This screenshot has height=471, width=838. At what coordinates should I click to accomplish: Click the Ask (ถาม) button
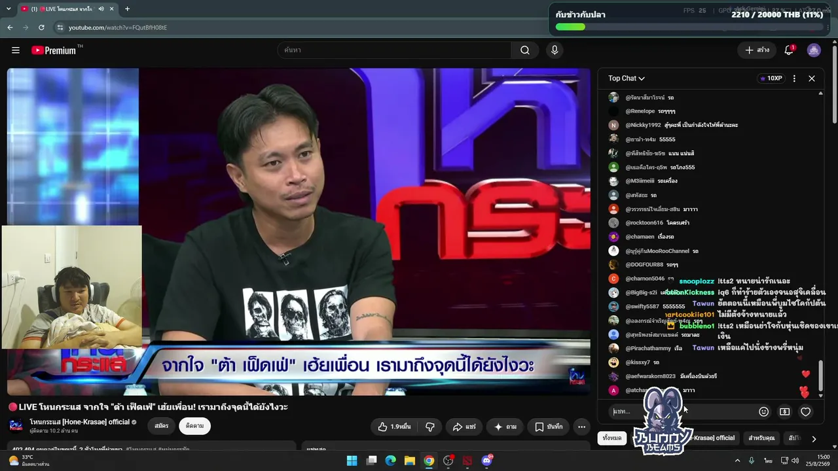point(505,427)
